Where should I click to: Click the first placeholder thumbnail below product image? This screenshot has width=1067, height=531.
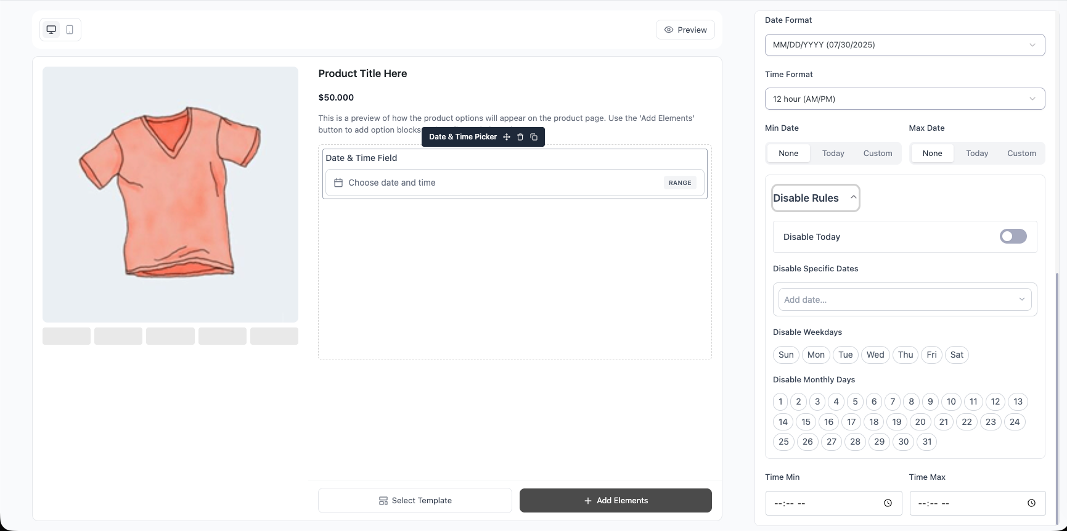67,336
